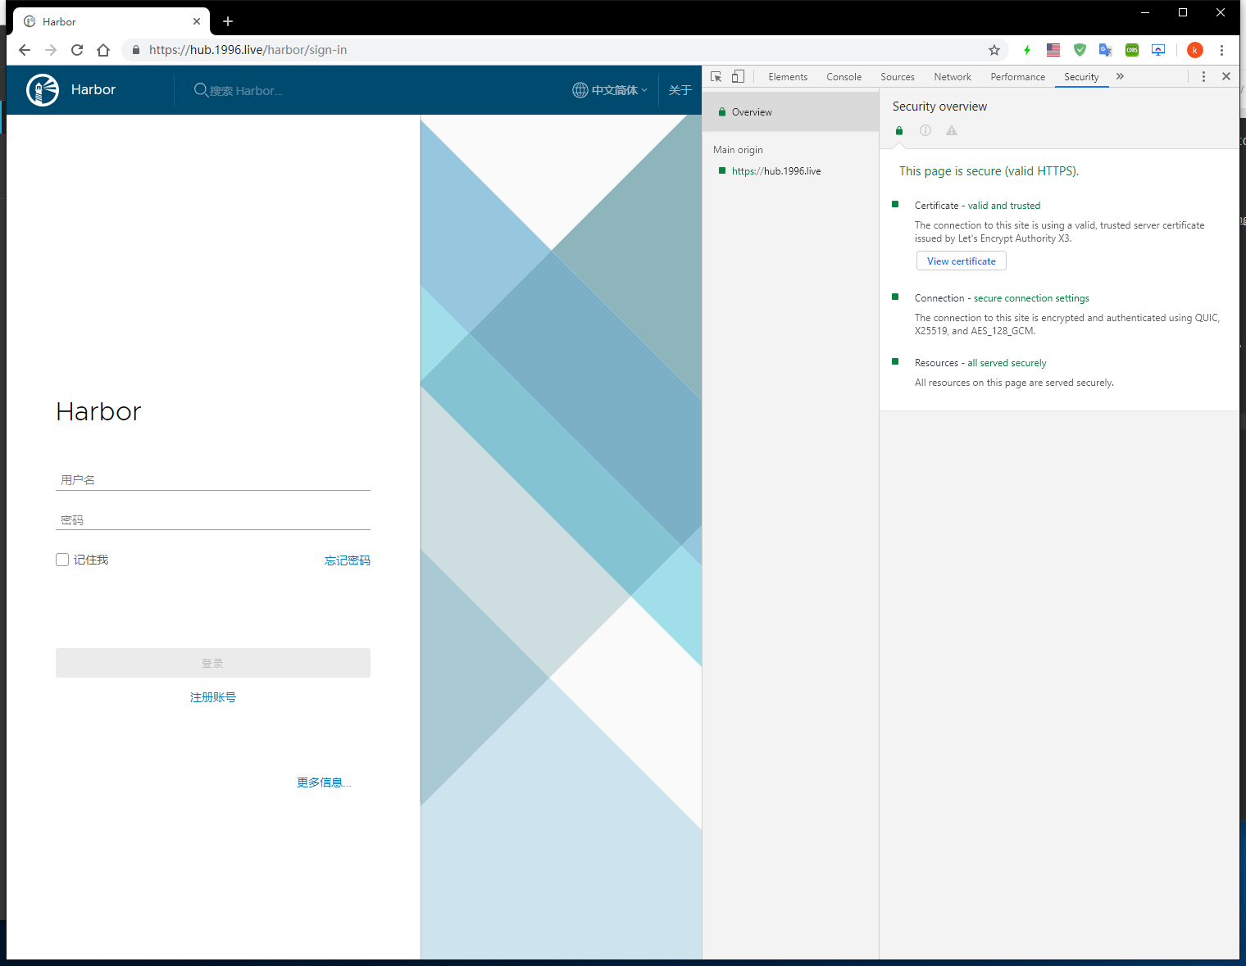1246x966 pixels.
Task: Maximize the Chrome browser window
Action: tap(1183, 12)
